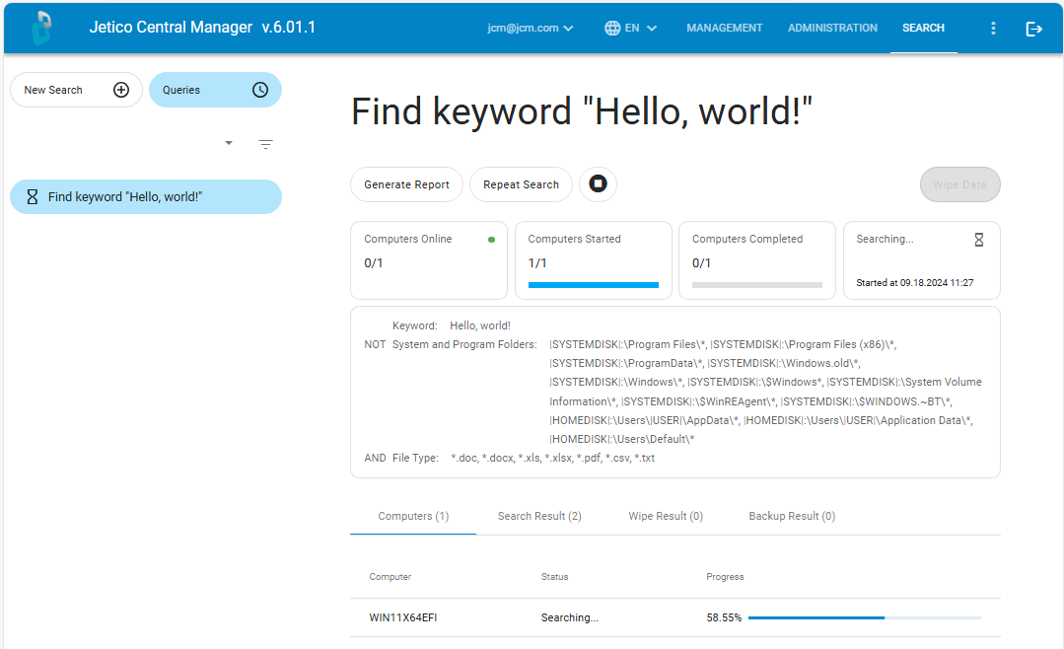Select the Find keyword "Hello, world!" query
1064x649 pixels.
[x=146, y=197]
